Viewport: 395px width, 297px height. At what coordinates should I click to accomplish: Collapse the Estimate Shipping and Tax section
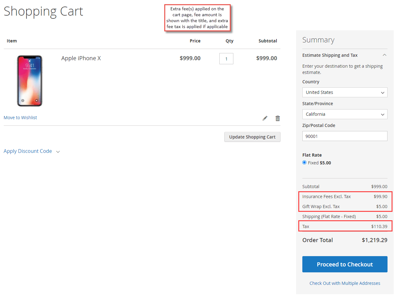tap(345, 55)
